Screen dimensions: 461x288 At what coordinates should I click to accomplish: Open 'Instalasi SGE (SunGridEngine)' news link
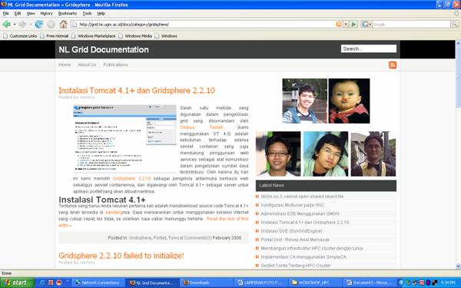tap(291, 231)
